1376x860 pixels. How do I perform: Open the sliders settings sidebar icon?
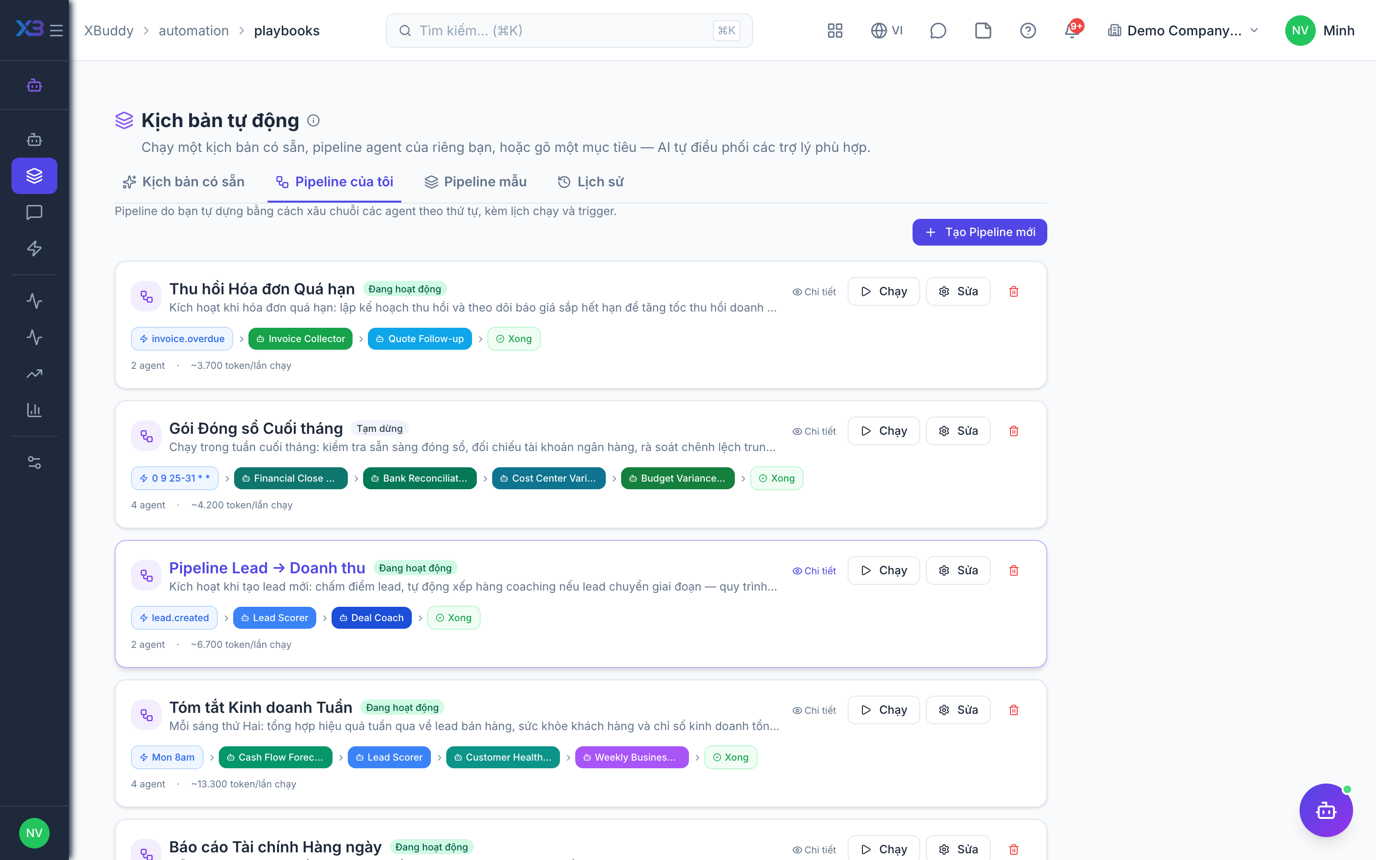point(34,462)
